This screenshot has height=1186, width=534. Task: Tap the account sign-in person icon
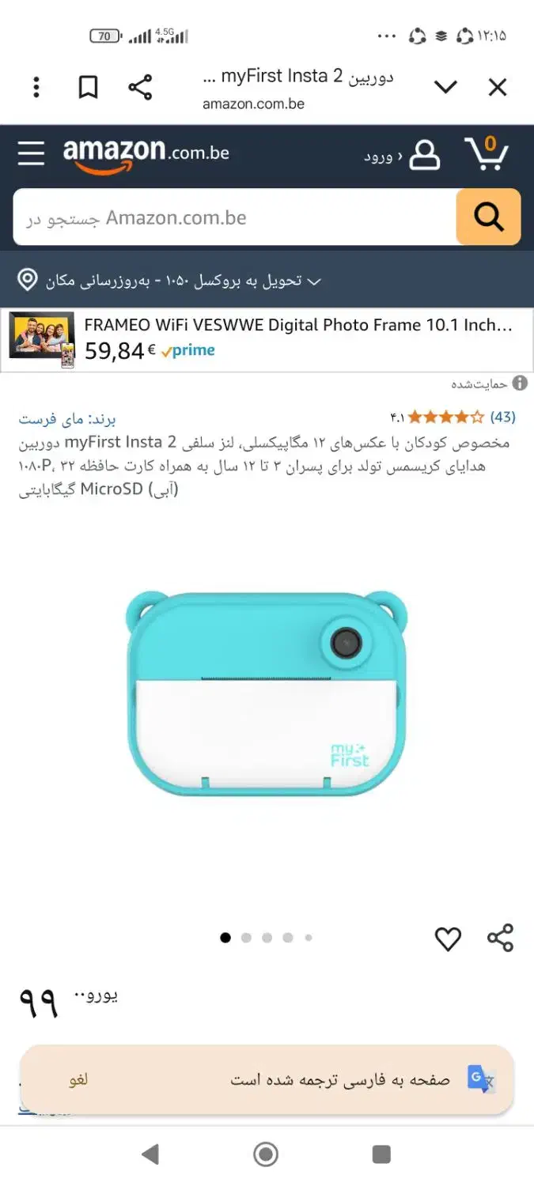pos(425,154)
